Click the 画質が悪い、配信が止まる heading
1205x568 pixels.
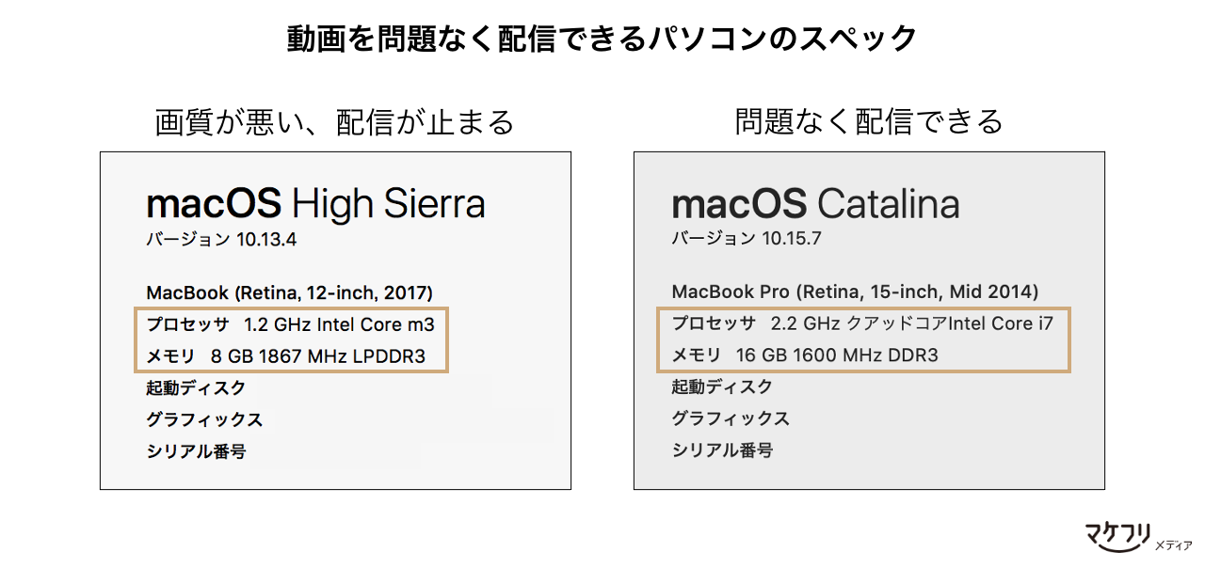(335, 121)
